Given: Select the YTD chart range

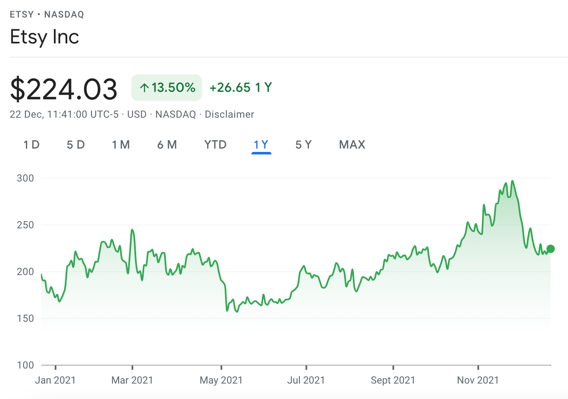Looking at the screenshot, I should (216, 145).
